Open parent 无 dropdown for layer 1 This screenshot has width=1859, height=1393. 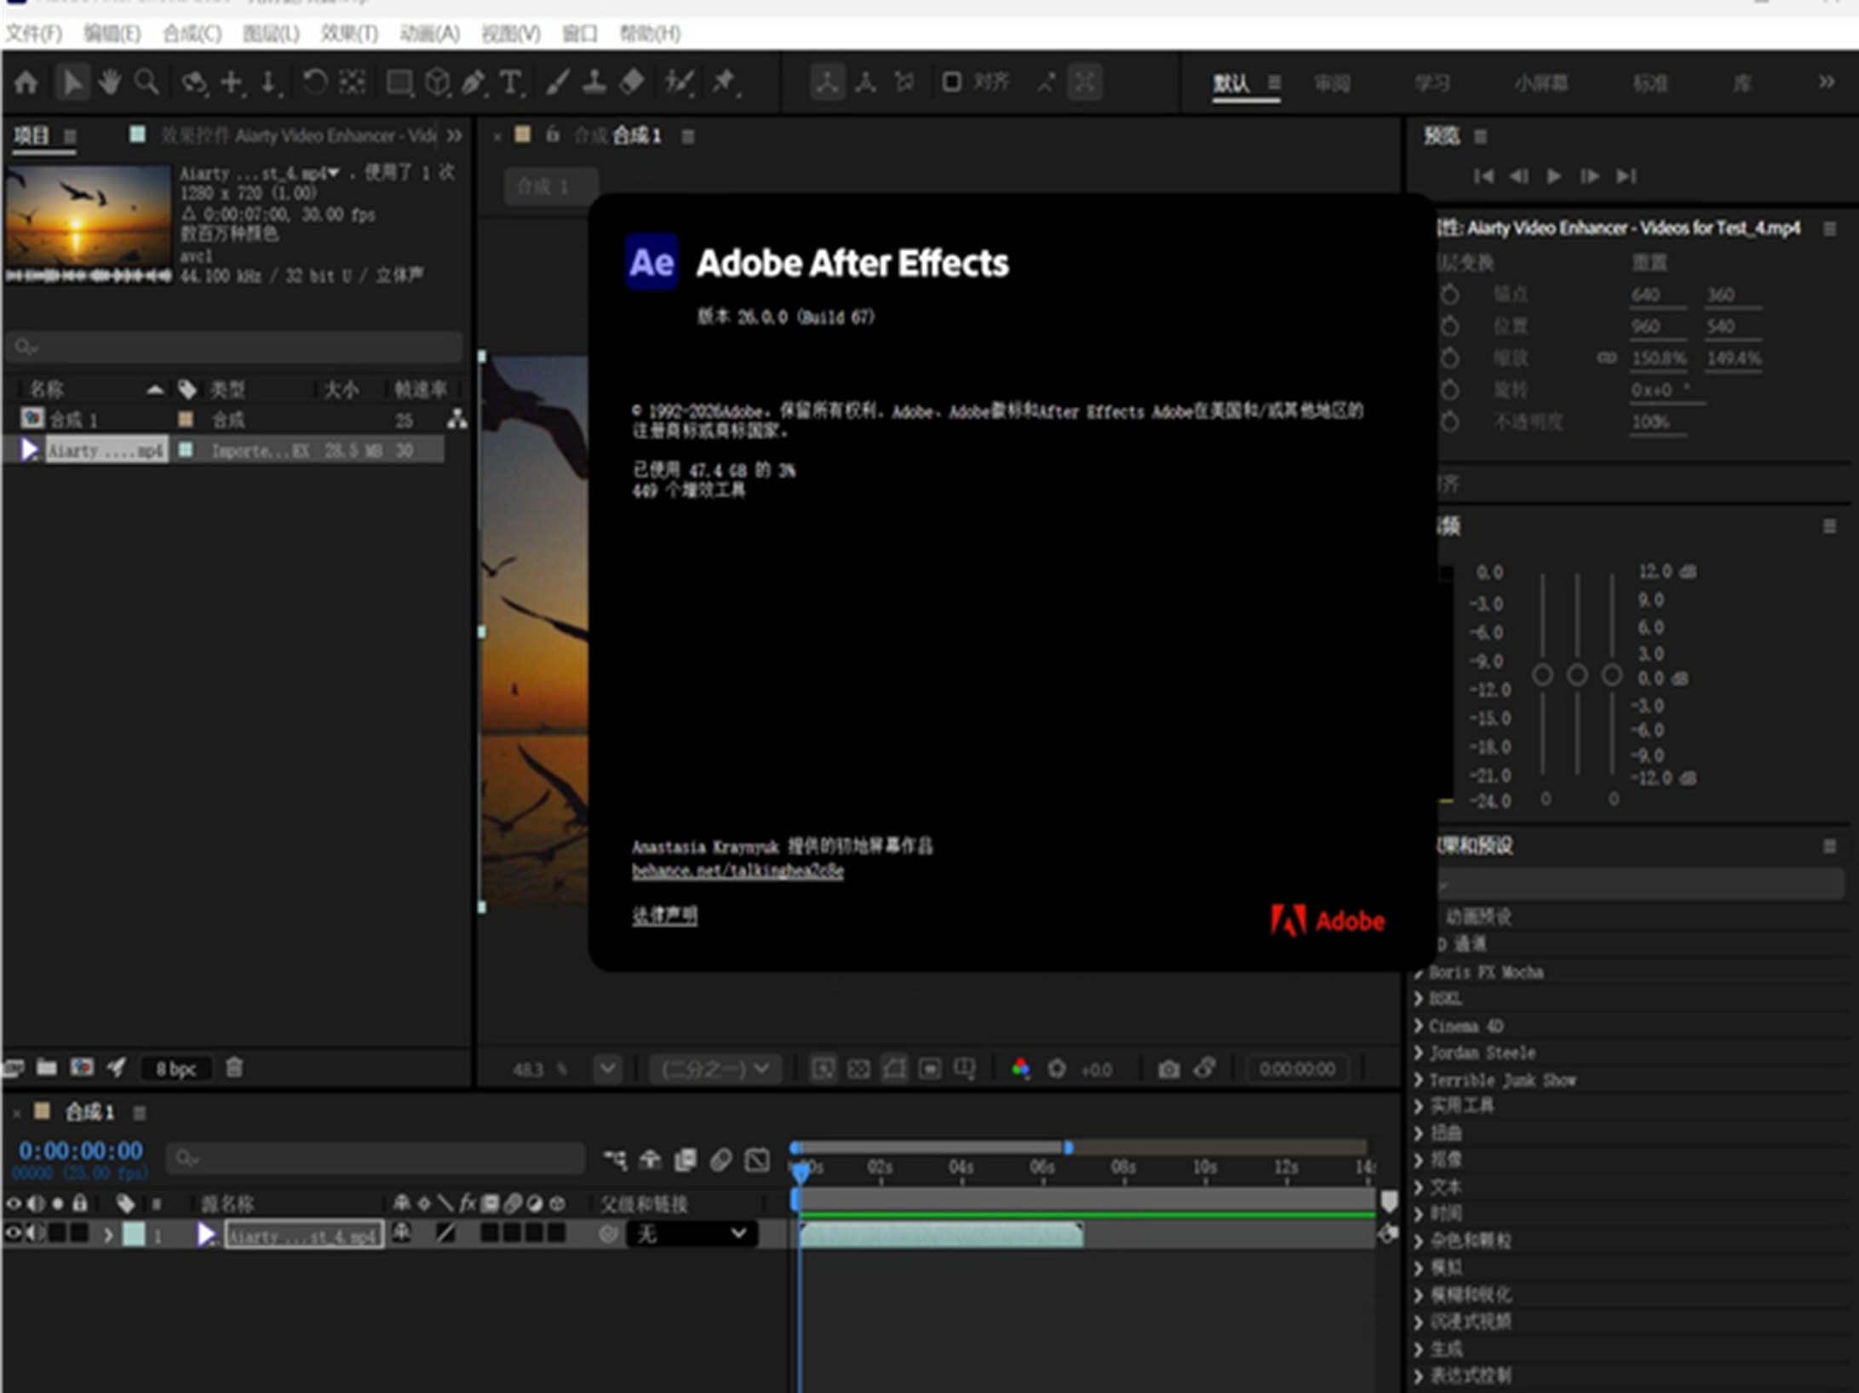point(691,1233)
